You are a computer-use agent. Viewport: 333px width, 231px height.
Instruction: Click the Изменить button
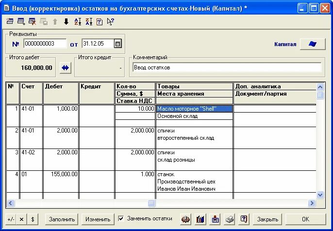[x=98, y=219]
